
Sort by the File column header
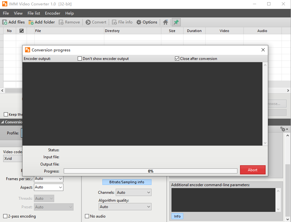[69, 31]
